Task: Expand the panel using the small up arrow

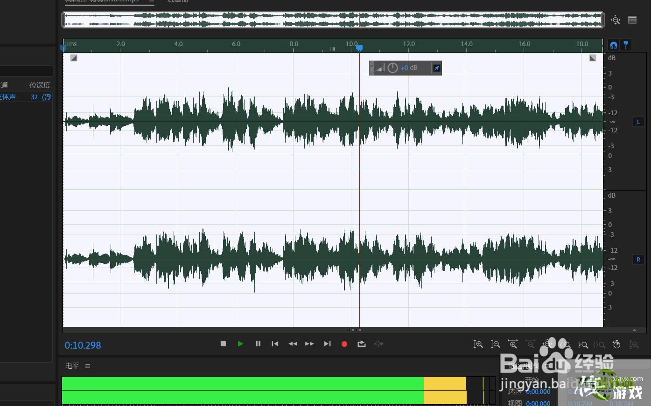Action: click(x=634, y=330)
